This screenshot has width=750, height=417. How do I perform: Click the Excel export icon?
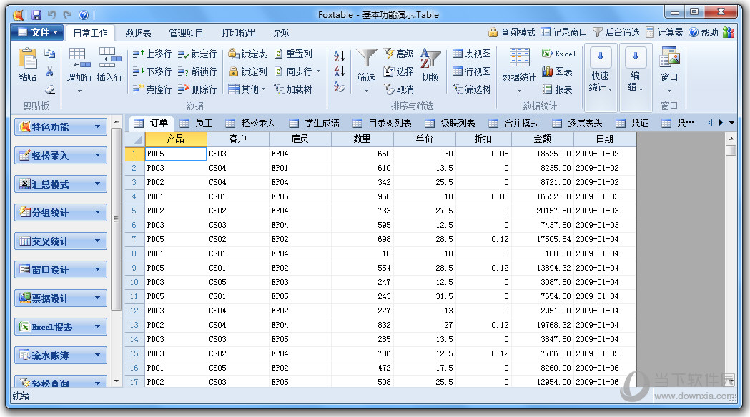558,54
